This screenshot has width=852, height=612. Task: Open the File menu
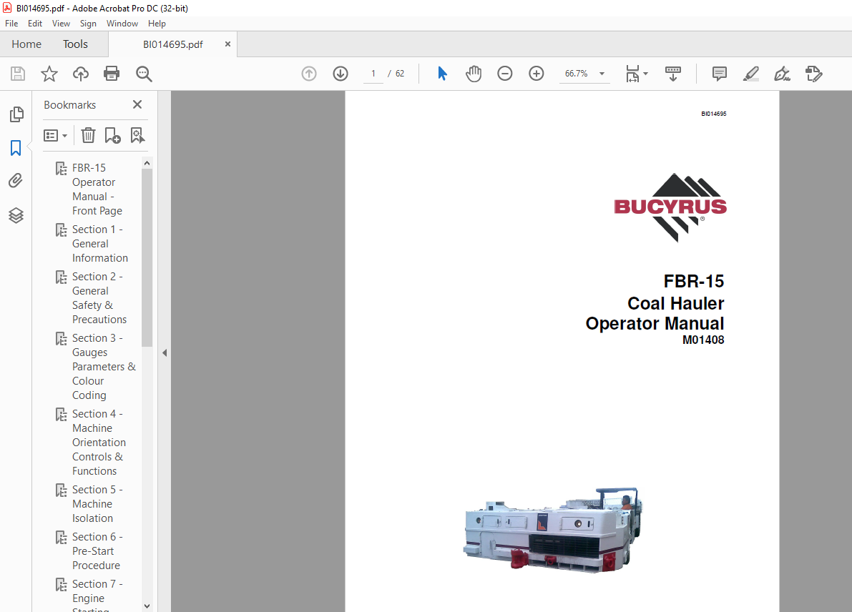pos(11,24)
